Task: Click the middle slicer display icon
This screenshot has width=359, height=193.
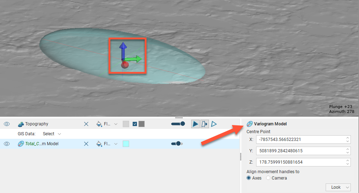Action: coord(204,124)
